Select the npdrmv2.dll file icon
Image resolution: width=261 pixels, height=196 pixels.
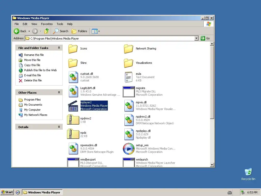coord(129,120)
